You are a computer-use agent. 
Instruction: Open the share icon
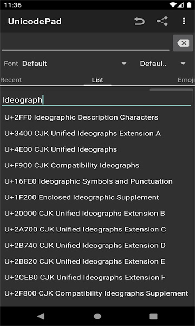point(162,21)
